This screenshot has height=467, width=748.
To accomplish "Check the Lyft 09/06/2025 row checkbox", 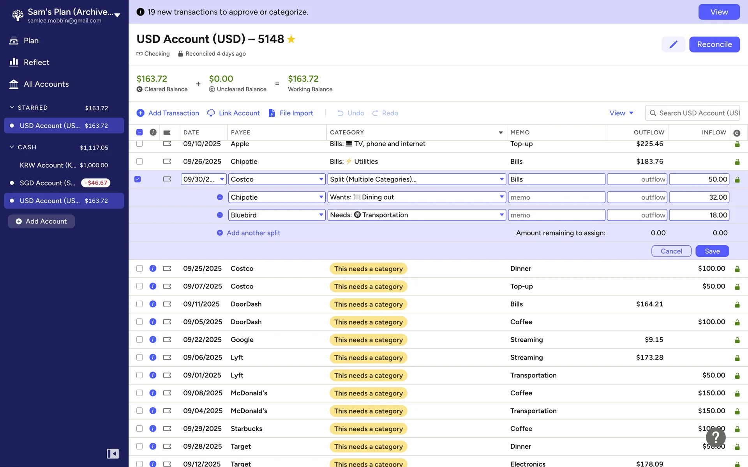I will coord(139,358).
